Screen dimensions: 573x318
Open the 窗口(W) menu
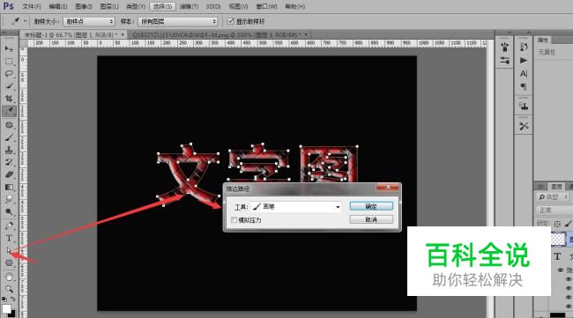[x=267, y=6]
